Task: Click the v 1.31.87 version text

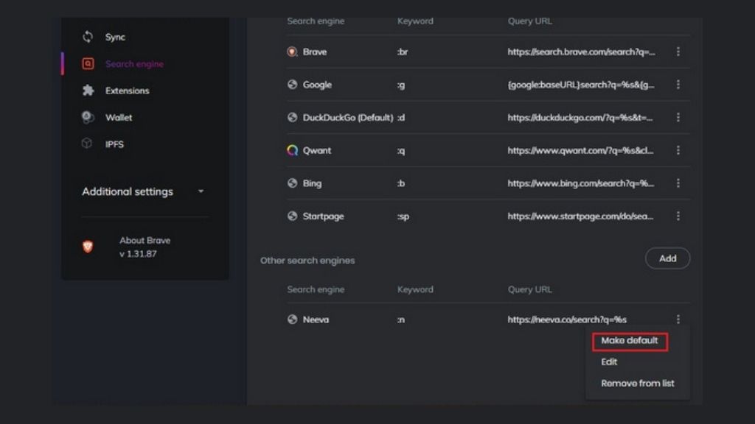Action: click(x=138, y=254)
